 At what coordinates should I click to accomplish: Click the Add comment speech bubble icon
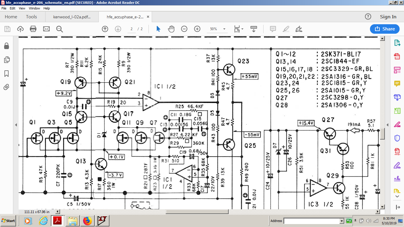[273, 29]
